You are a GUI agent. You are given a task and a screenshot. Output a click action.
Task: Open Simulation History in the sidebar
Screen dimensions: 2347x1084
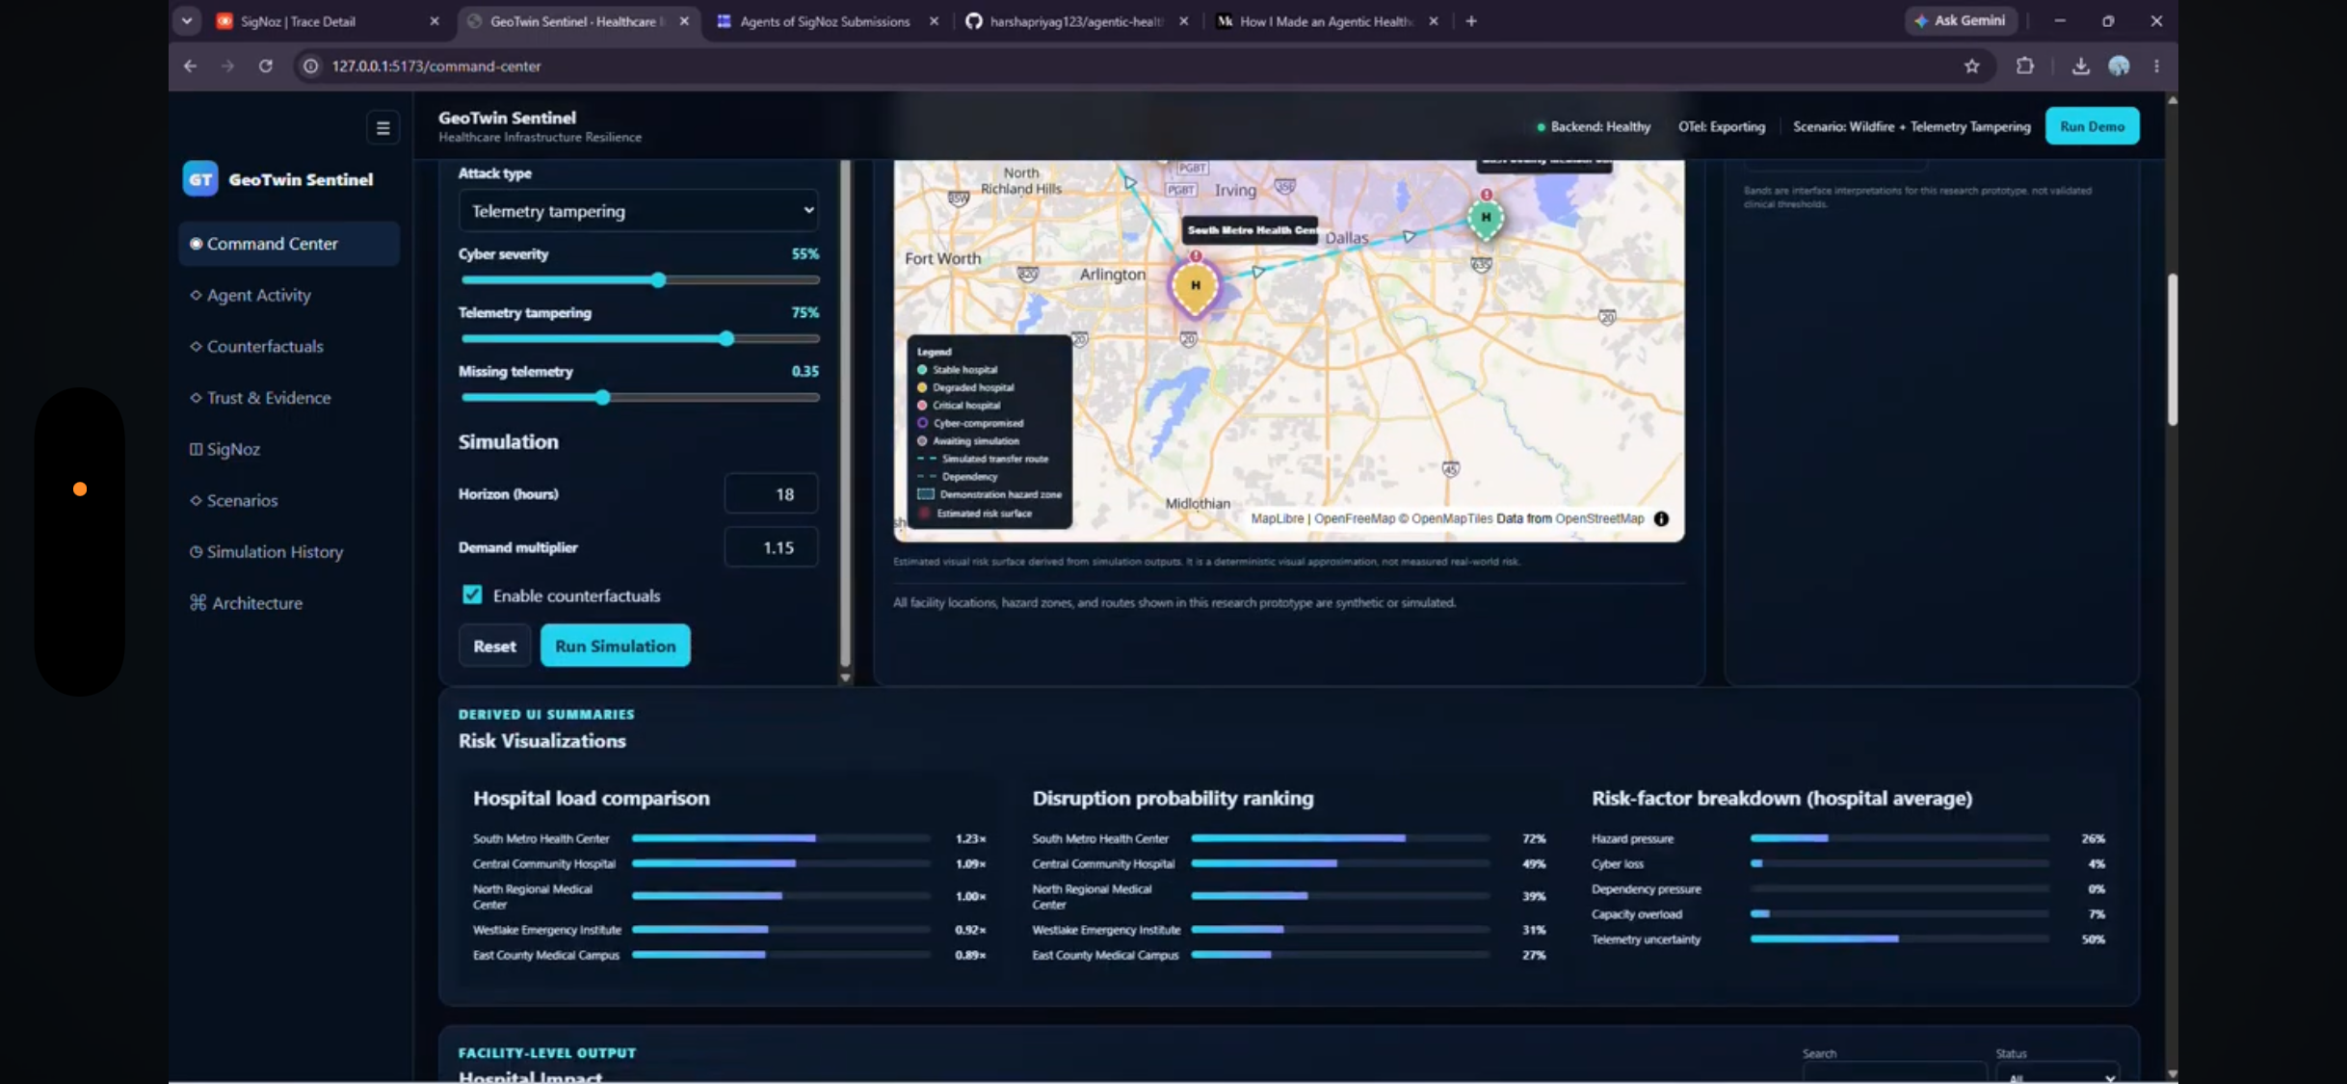(275, 551)
